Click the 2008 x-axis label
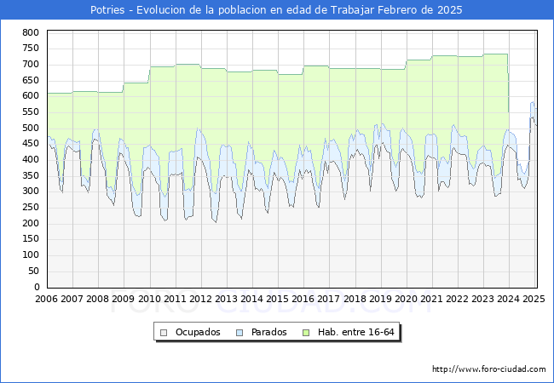Viewport: 554px width, 383px height. click(97, 299)
